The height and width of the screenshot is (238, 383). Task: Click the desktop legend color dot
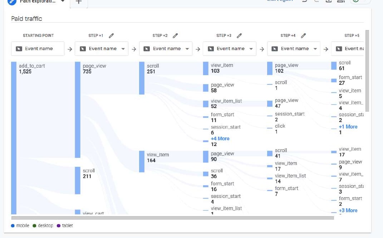click(34, 225)
